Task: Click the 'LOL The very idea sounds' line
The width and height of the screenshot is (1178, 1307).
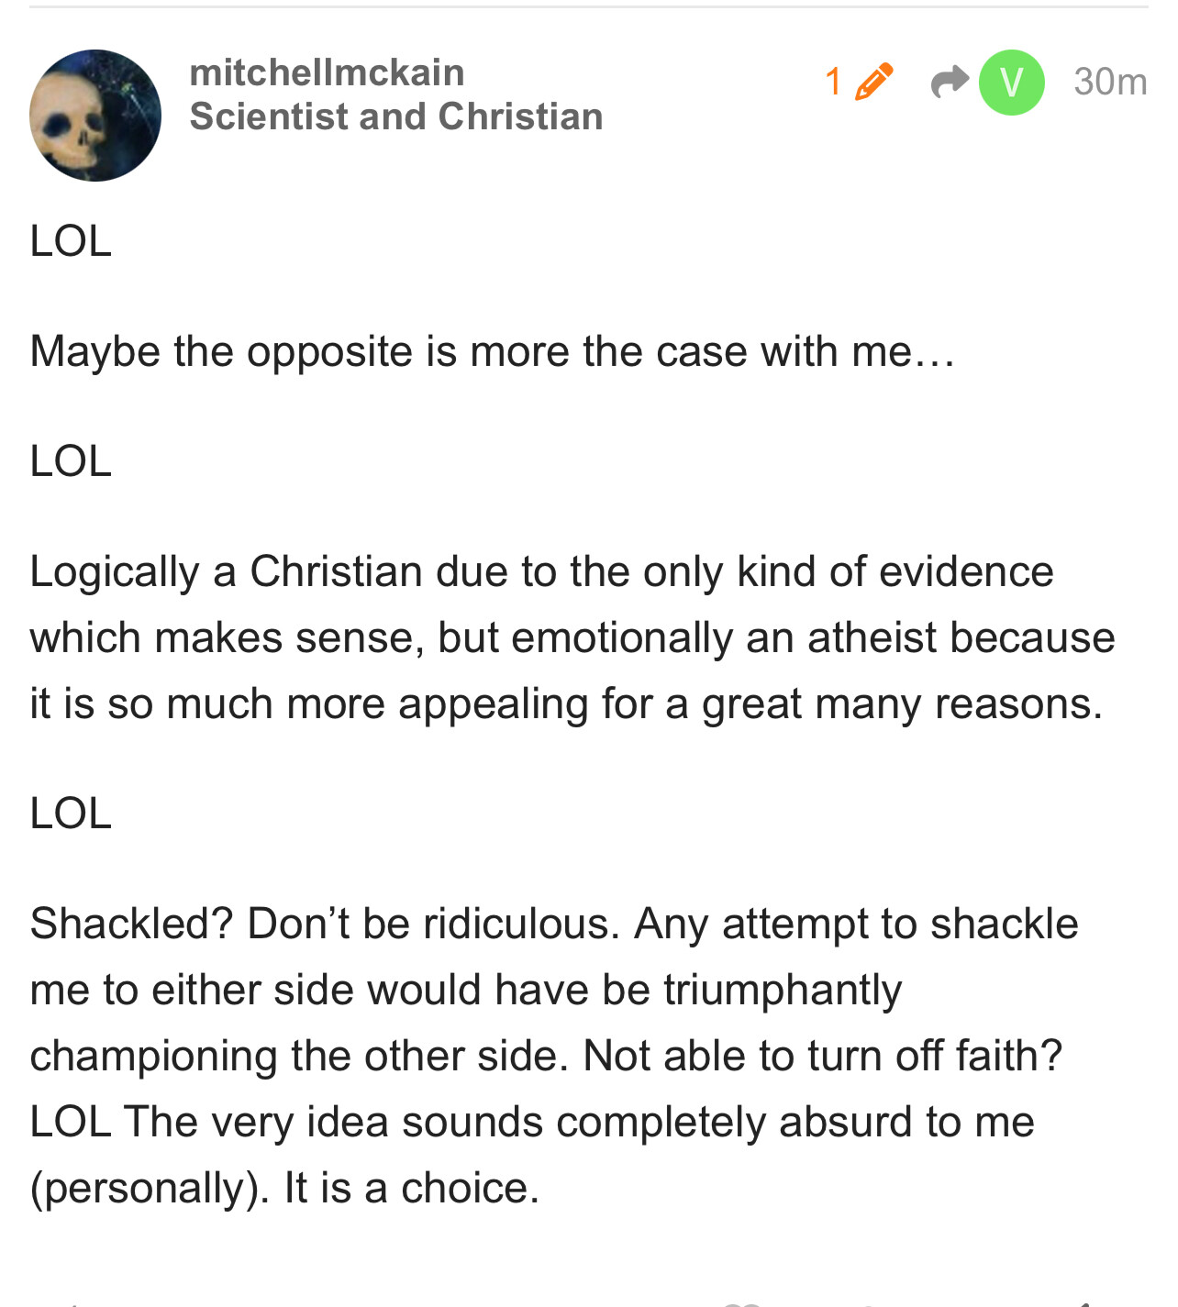Action: point(531,1122)
